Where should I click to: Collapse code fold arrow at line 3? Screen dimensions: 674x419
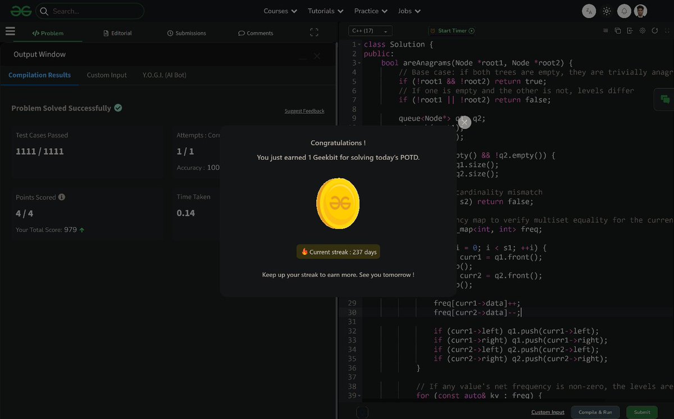[359, 63]
